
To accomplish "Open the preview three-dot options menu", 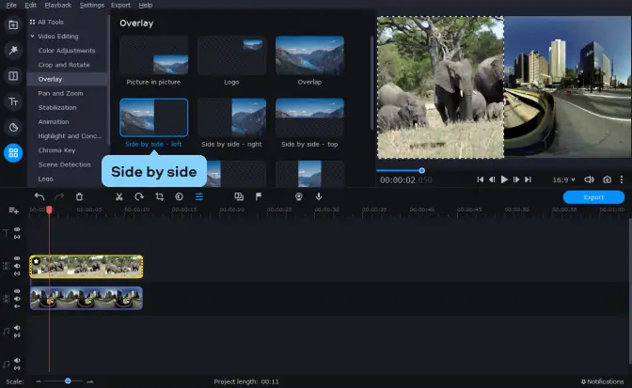I will pyautogui.click(x=621, y=179).
